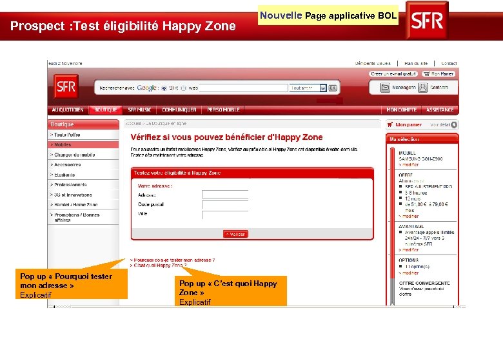Open the Communiquer menu
Screen dimensions: 503x348
179,110
